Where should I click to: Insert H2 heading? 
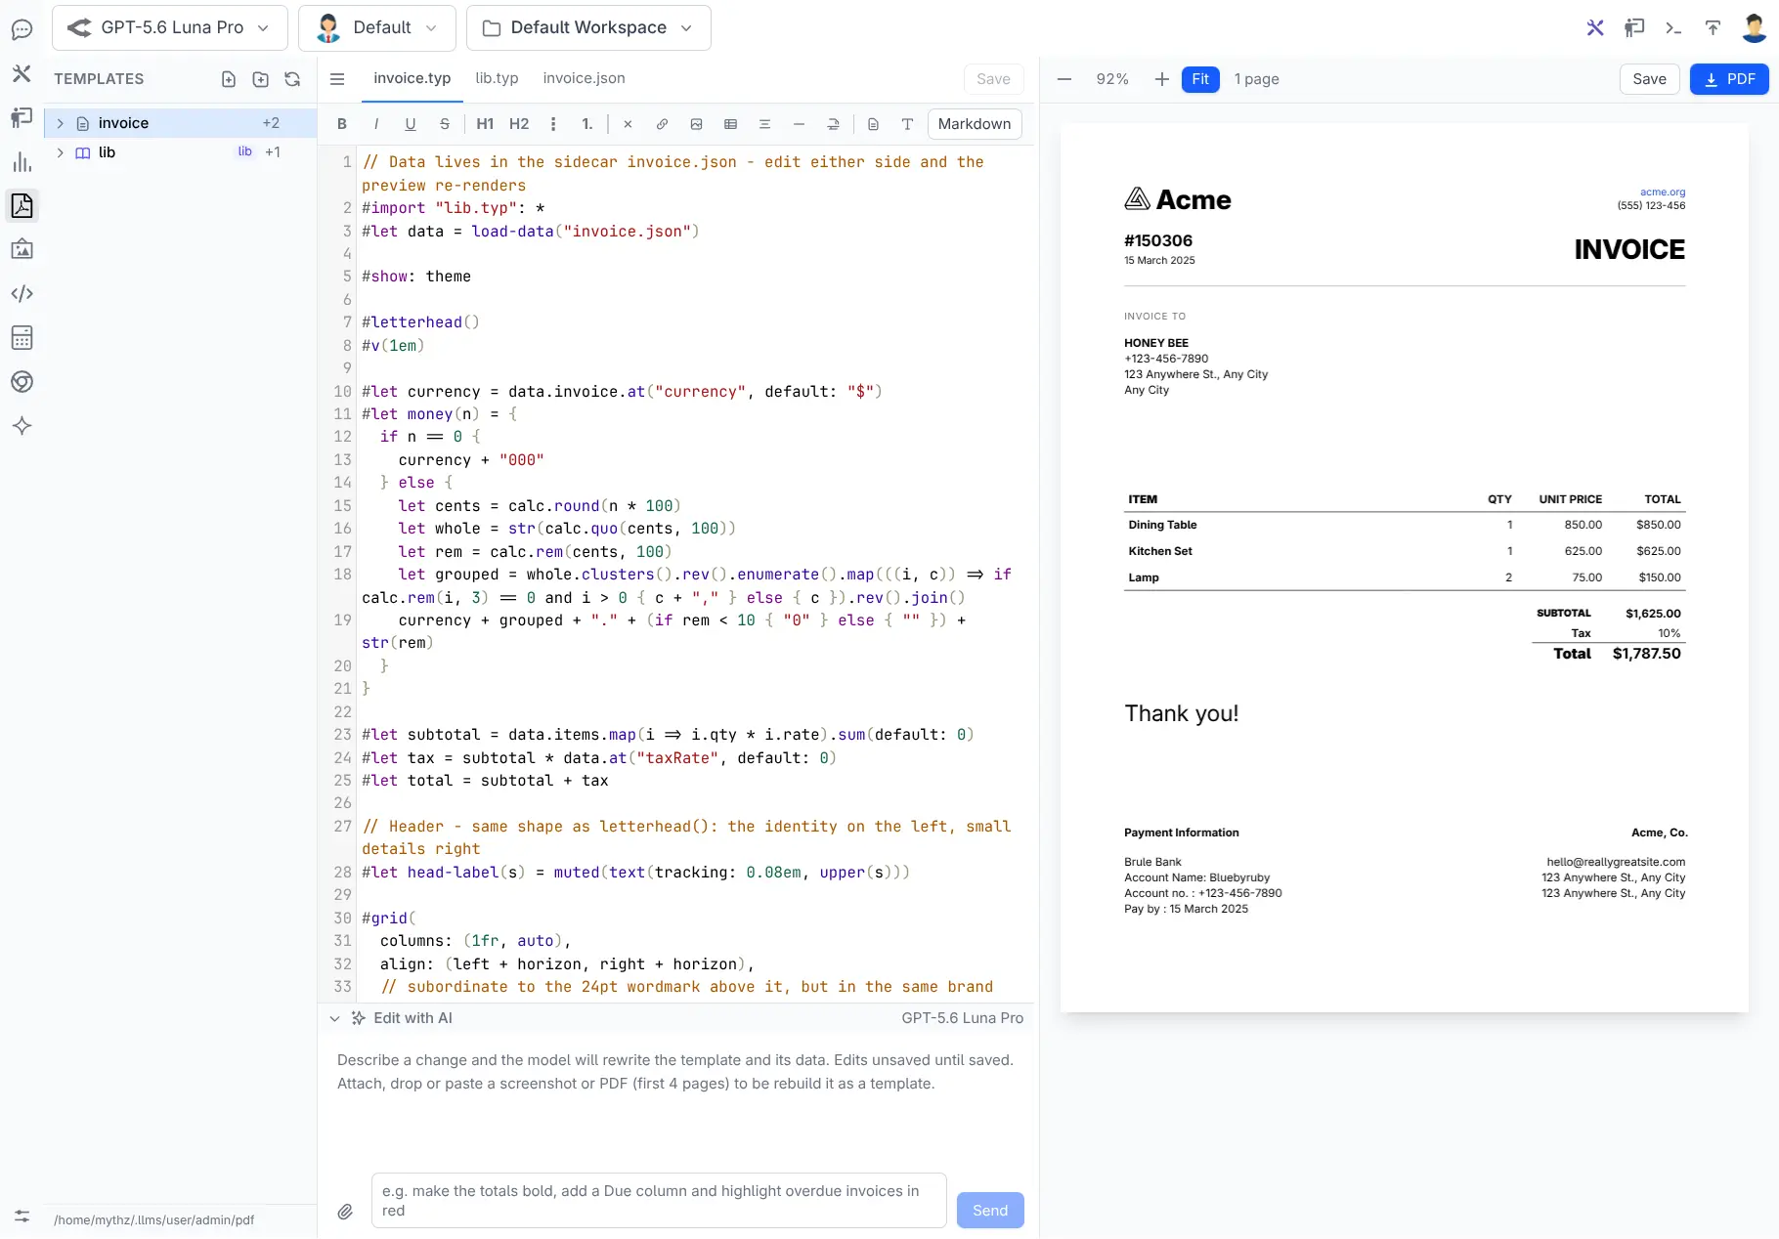click(519, 124)
